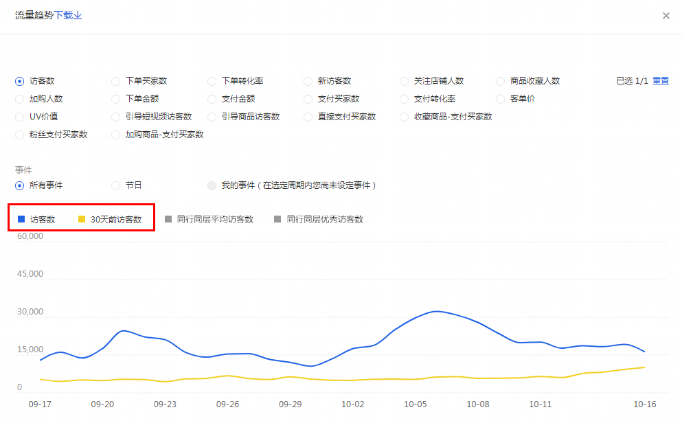Viewport: 682px width, 423px height.
Task: Select the 所有事件 event filter
Action: 20,185
